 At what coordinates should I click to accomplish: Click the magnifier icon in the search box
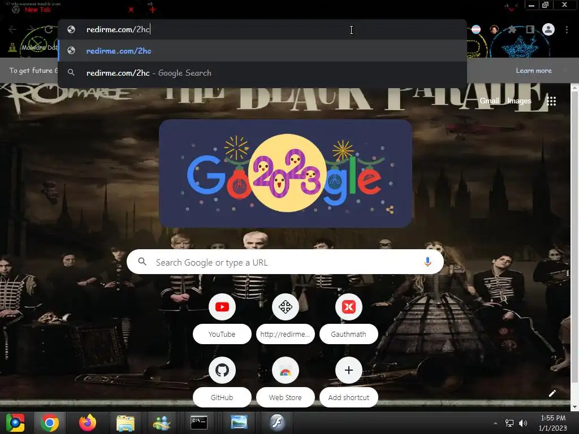click(x=142, y=262)
